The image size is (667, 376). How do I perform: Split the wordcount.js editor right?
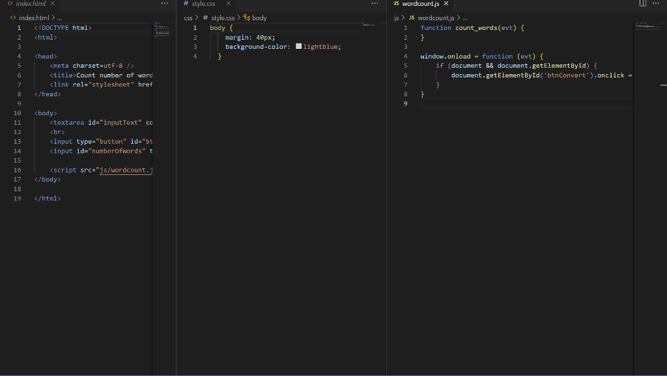(x=643, y=3)
